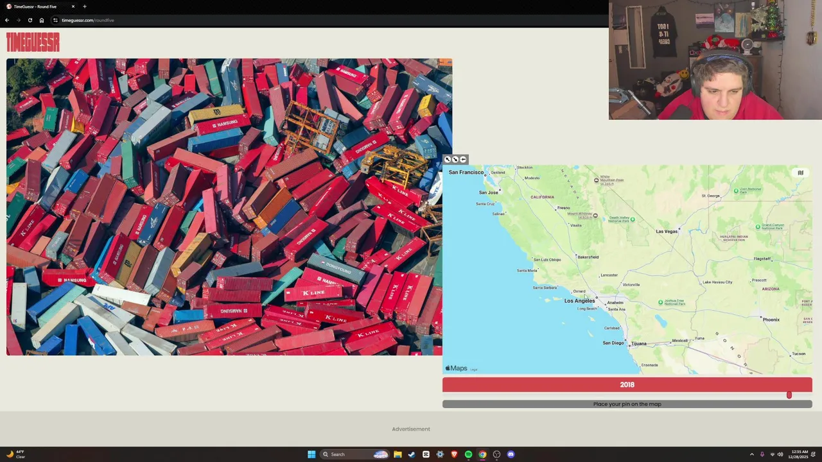Click the Phoenix label on the map
Screen dimensions: 822x462
771,320
